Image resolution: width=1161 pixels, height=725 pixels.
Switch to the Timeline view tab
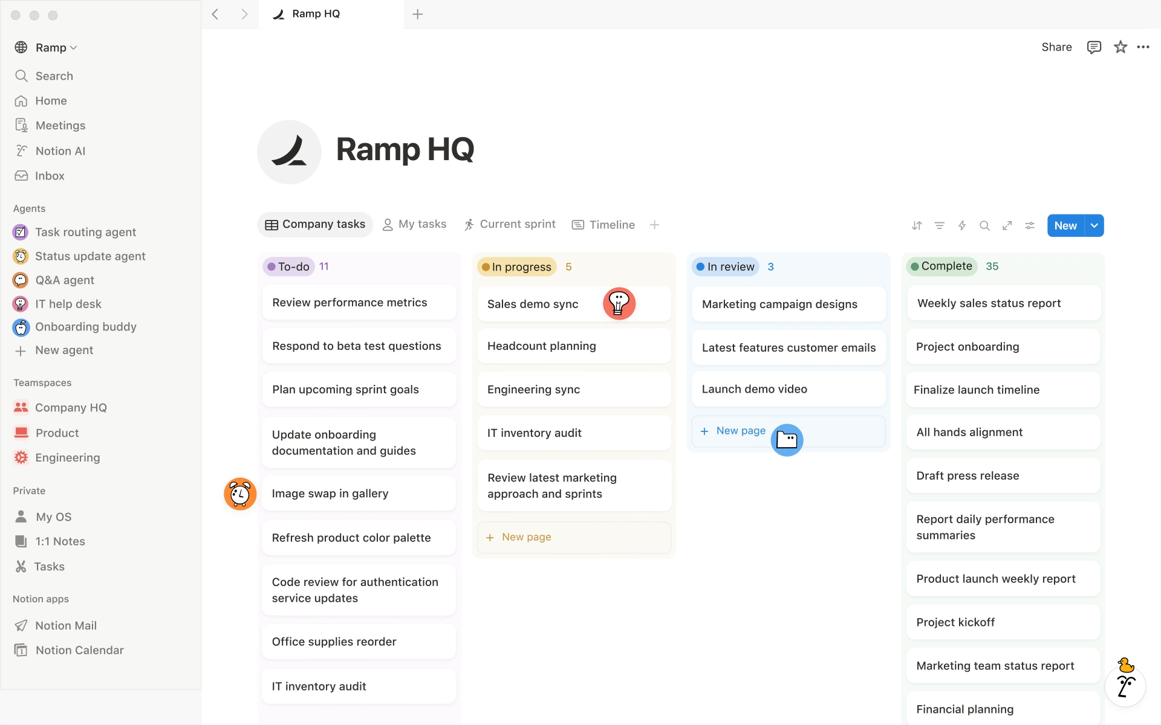point(603,225)
